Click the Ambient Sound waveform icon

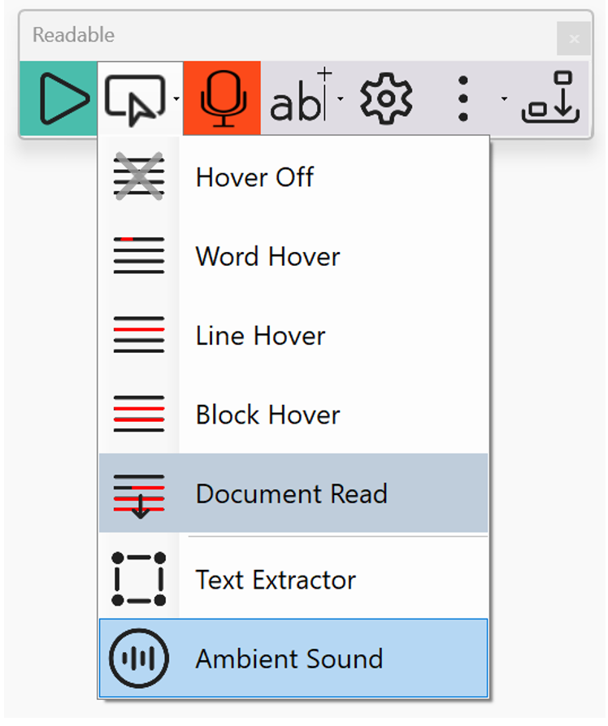point(138,659)
